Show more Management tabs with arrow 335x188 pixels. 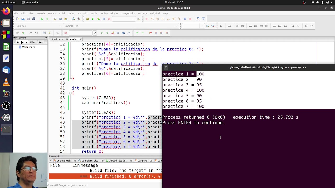(x=46, y=42)
